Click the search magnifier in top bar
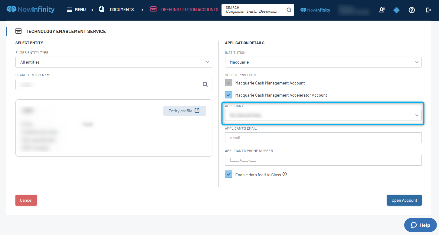439x235 pixels. [289, 10]
